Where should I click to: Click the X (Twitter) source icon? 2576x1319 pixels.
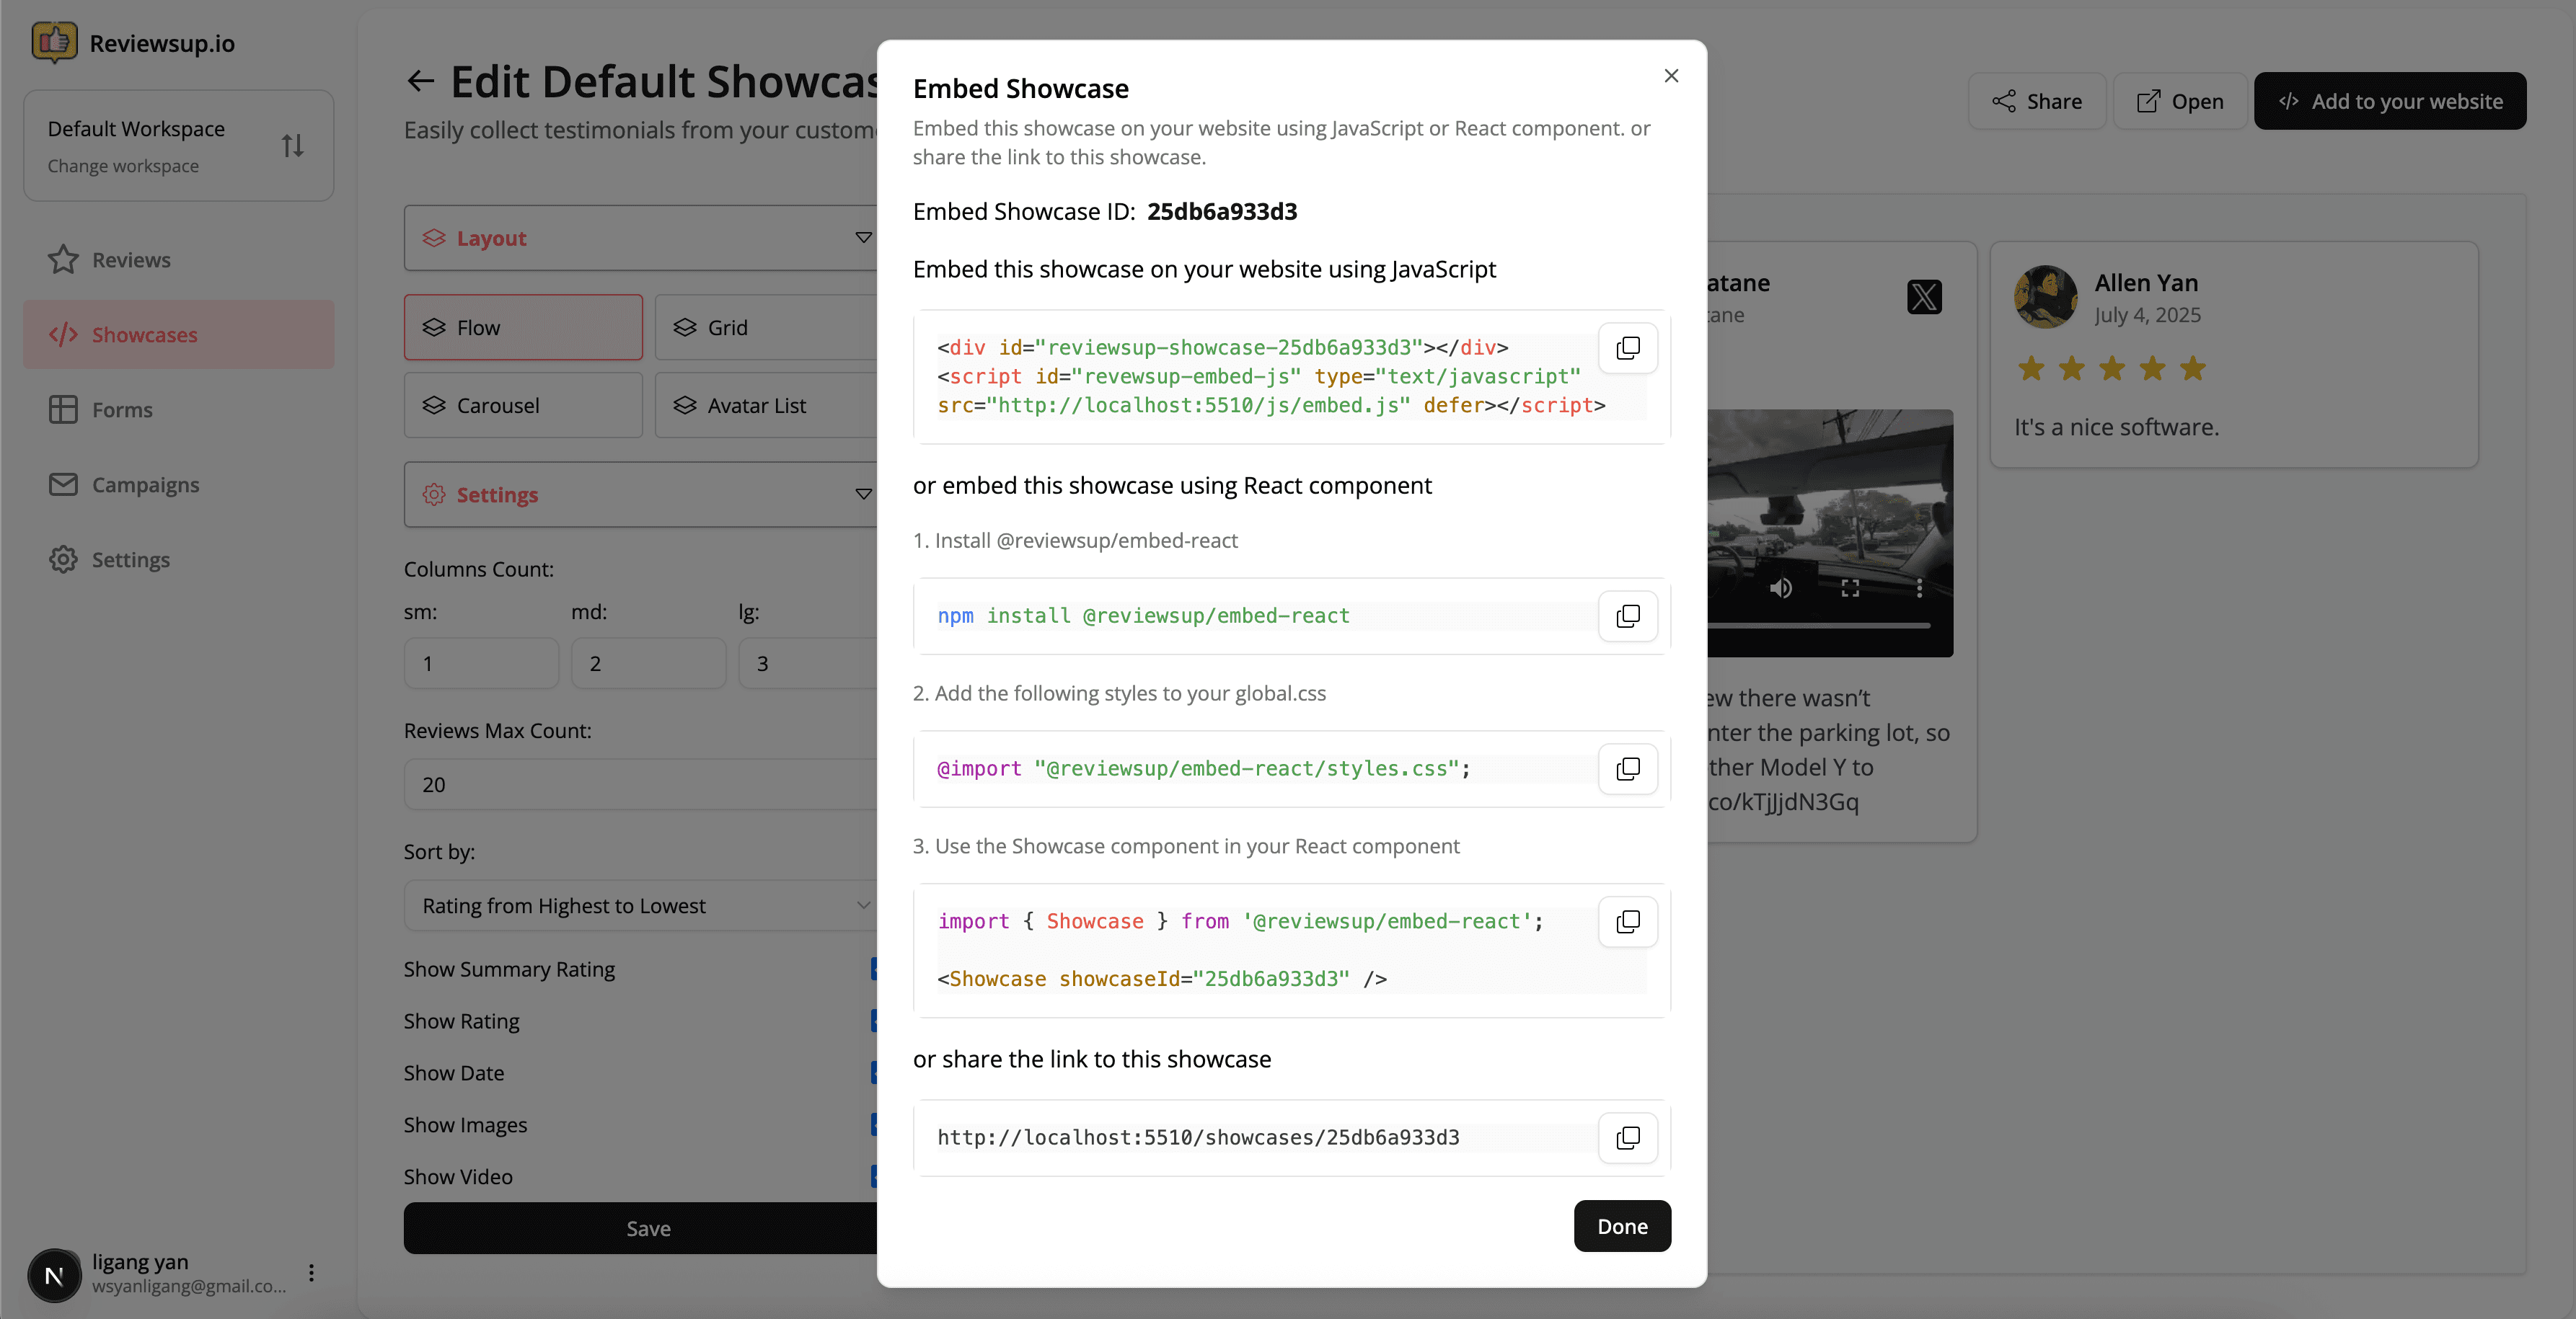click(1924, 297)
